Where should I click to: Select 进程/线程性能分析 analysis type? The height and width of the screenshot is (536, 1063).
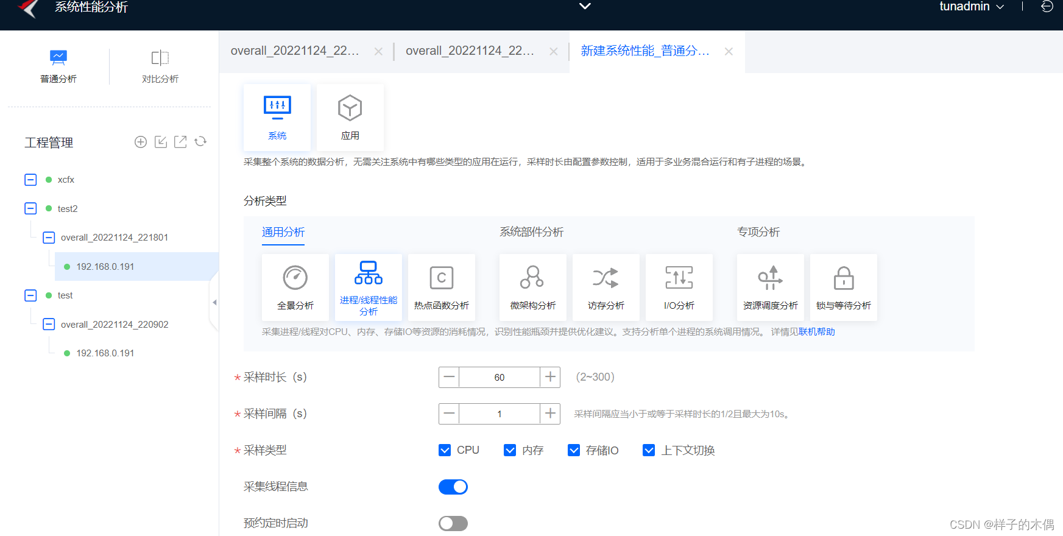[369, 287]
